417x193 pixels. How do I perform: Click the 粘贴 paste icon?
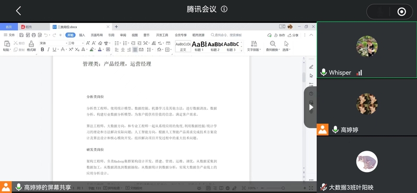[7, 44]
